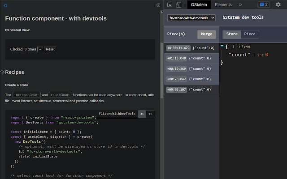The height and width of the screenshot is (179, 287).
Task: Click the int 0 value in JSON view
Action: 263,55
